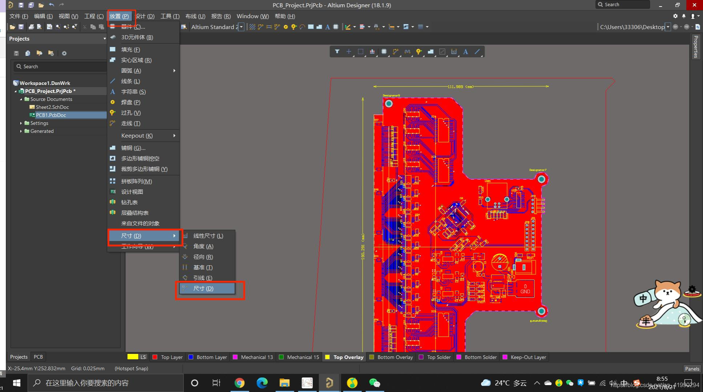
Task: Click the yellow current layer color swatch
Action: 133,357
